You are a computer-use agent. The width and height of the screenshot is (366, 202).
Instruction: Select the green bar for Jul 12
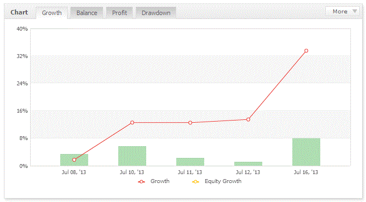click(248, 164)
